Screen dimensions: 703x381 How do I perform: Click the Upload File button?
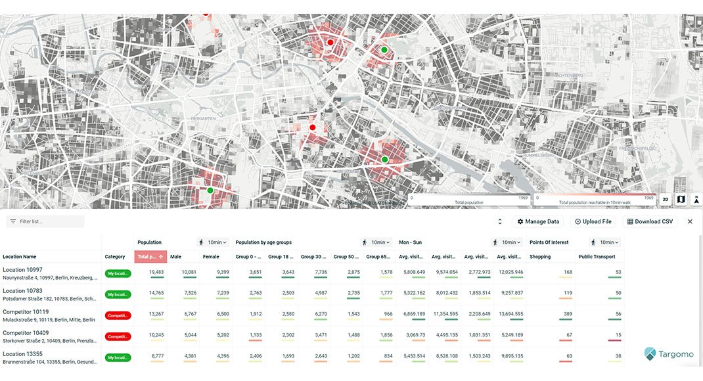593,221
